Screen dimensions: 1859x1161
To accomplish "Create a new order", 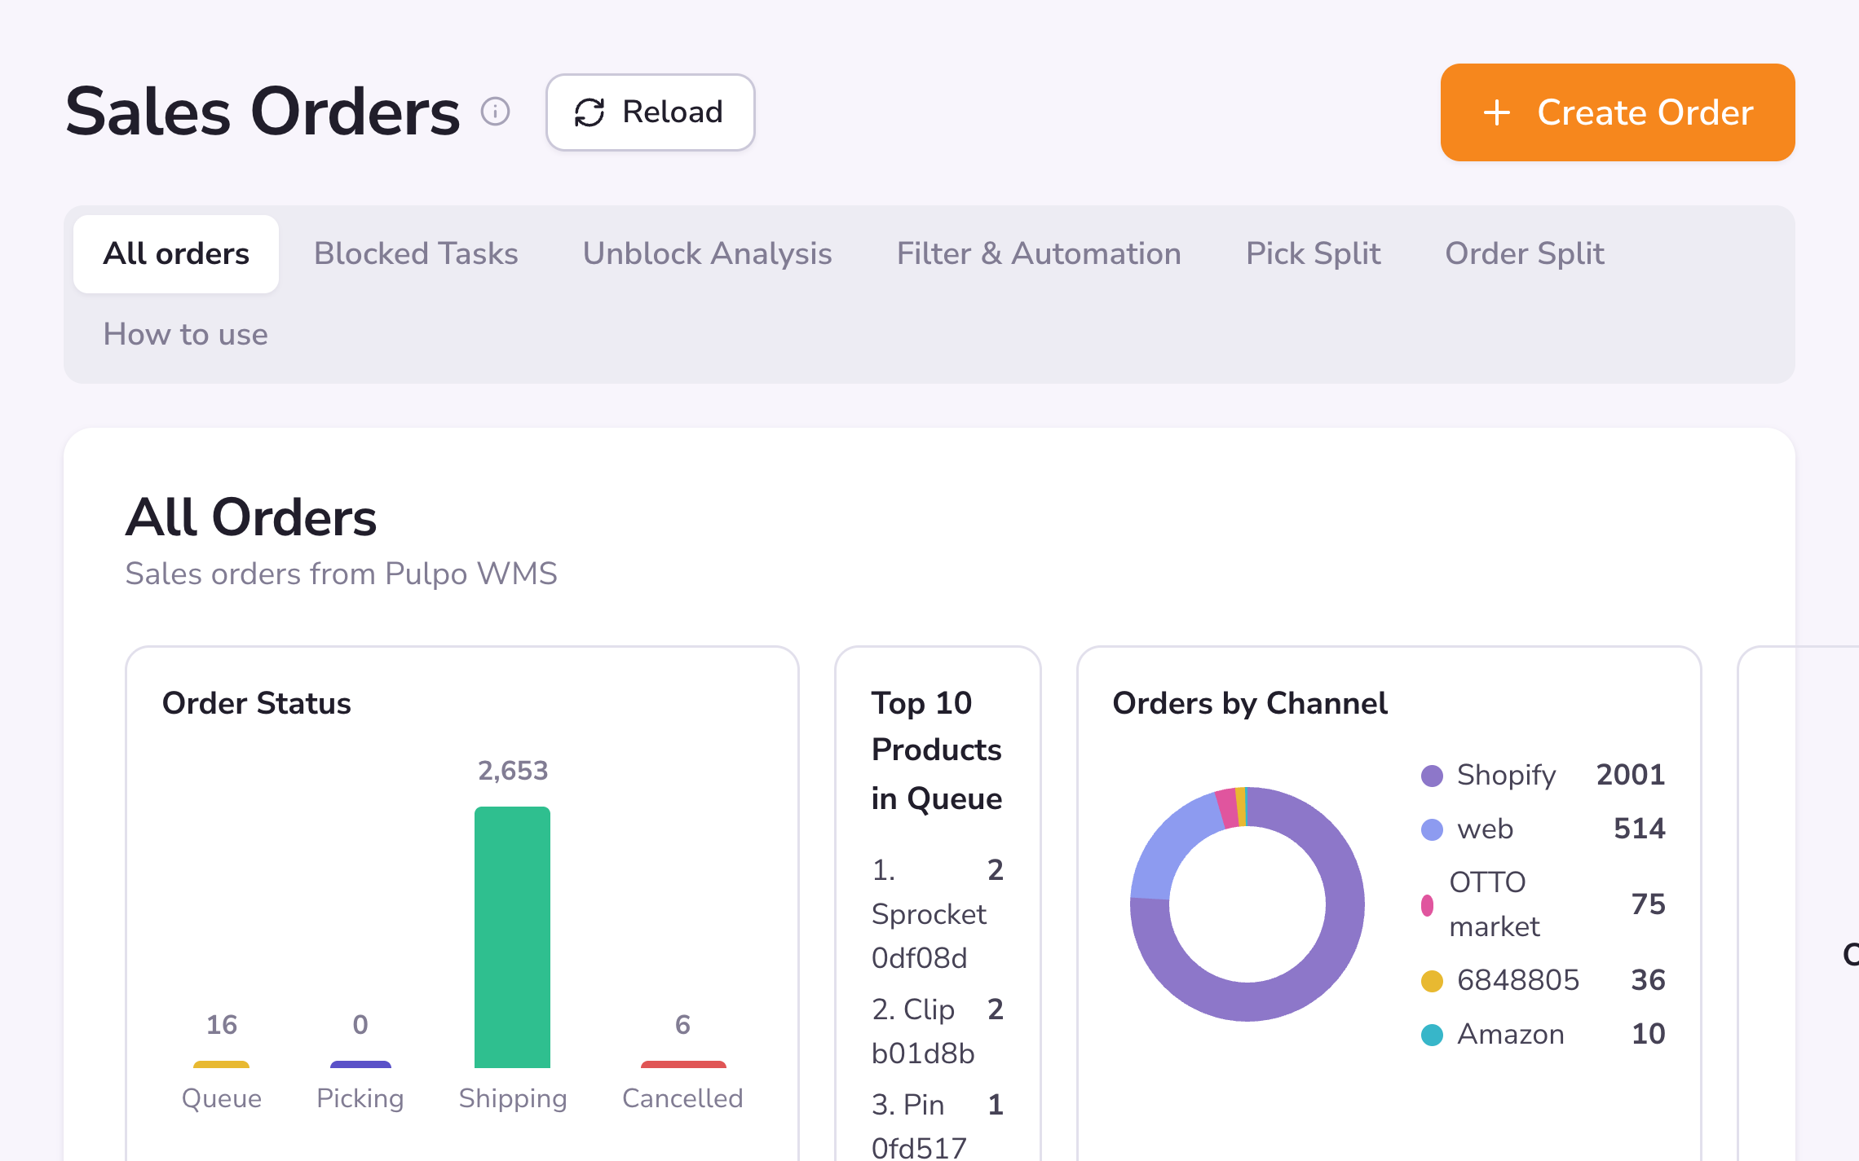I will (x=1617, y=112).
